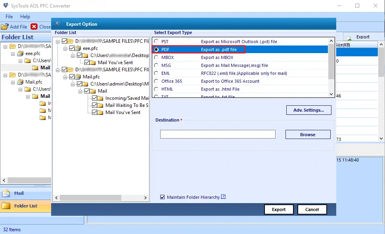Click the dialog folder tree scroll-right arrow
Image resolution: width=385 pixels, height=234 pixels.
[x=146, y=198]
